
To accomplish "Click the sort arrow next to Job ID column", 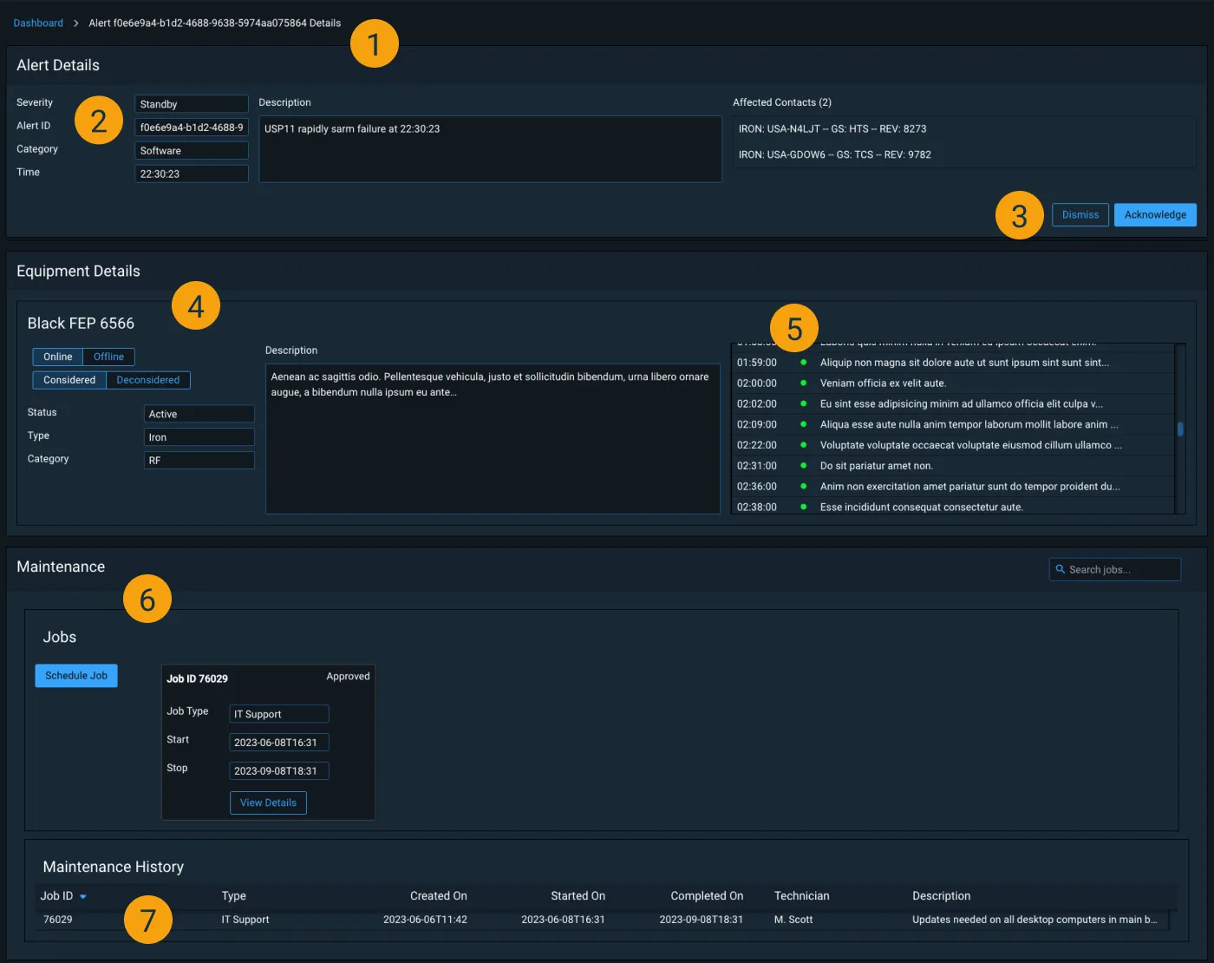I will (x=83, y=896).
